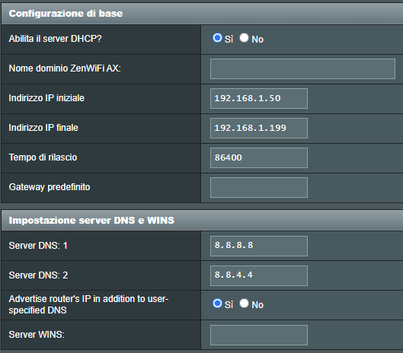This screenshot has width=403, height=353.
Task: Click the 'Server WINS:' label
Action: pyautogui.click(x=37, y=335)
